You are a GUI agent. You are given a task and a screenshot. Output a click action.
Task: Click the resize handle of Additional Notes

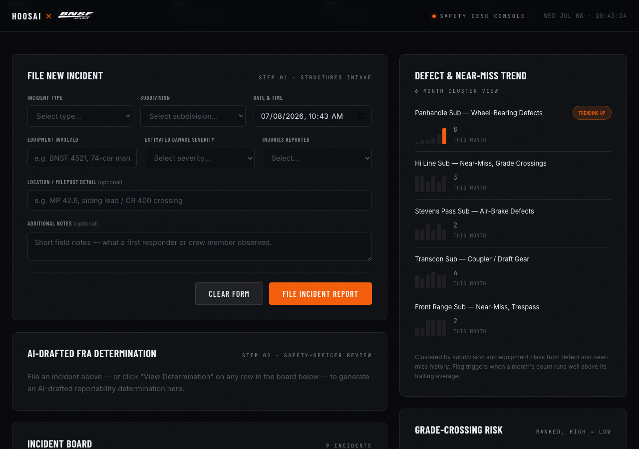point(369,258)
